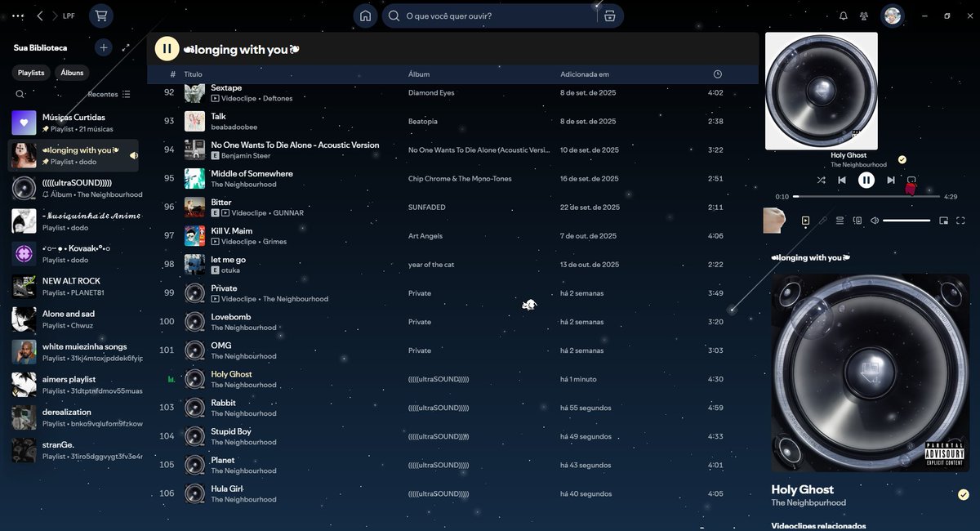Open the Recentes sort dropdown
Viewport: 980px width, 531px height.
click(109, 94)
